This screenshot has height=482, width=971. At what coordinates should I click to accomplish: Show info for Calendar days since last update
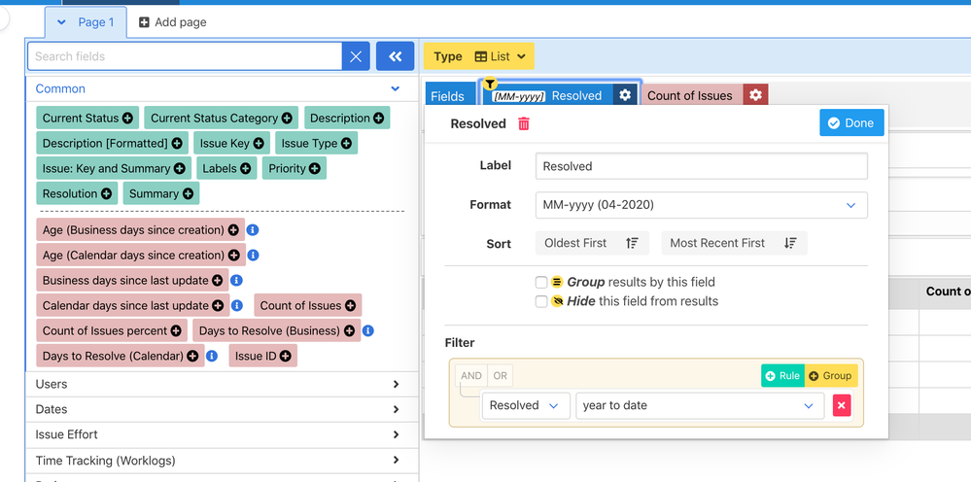click(x=237, y=306)
